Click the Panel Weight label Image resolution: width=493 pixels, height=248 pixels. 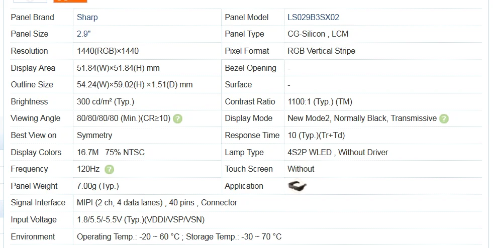[34, 186]
